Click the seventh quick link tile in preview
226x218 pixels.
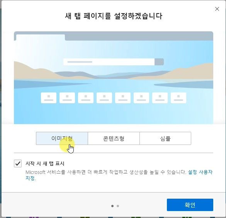(160, 98)
